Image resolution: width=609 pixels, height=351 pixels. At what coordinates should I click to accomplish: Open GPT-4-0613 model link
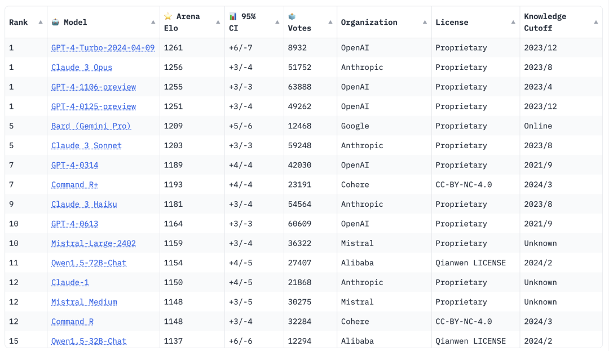[x=74, y=224]
